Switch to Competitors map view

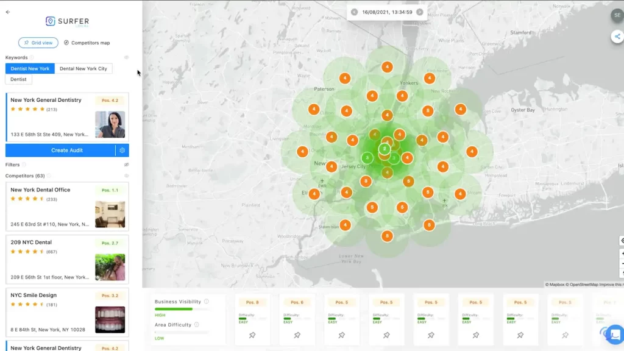click(89, 42)
